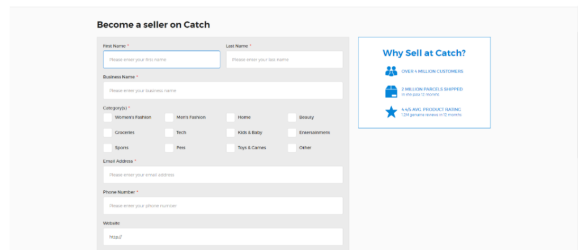Check the Kids & Baby box
Image resolution: width=578 pixels, height=250 pixels.
tap(231, 133)
